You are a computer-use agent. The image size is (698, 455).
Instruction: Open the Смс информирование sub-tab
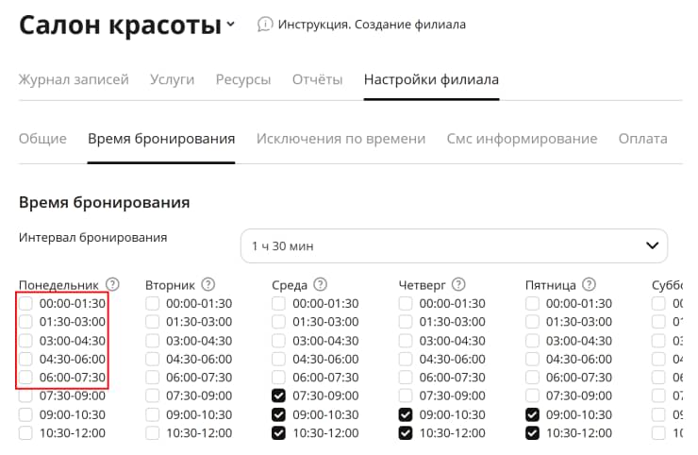(522, 139)
